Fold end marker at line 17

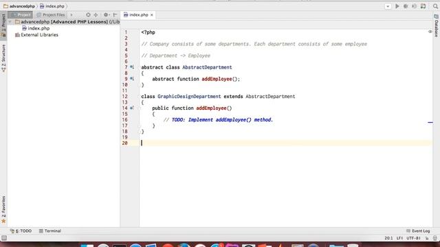(139, 126)
